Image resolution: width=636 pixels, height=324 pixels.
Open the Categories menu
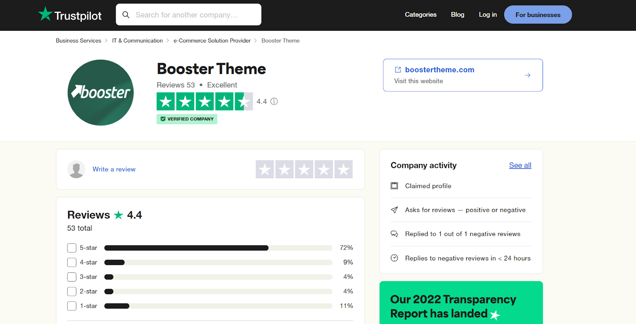click(x=421, y=15)
